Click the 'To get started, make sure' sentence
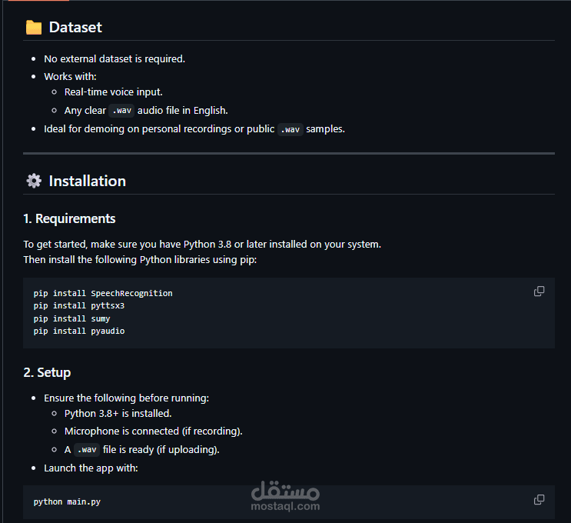Screen dimensions: 571x523 point(202,244)
